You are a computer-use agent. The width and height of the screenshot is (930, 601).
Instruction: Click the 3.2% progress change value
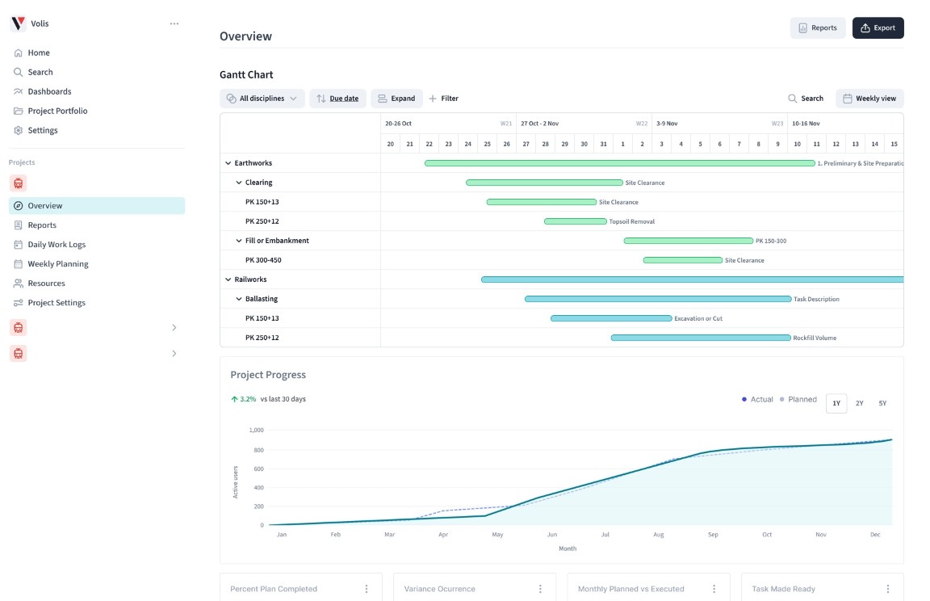[248, 399]
